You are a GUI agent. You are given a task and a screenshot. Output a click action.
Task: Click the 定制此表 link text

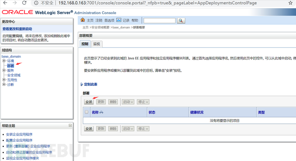[91, 85]
